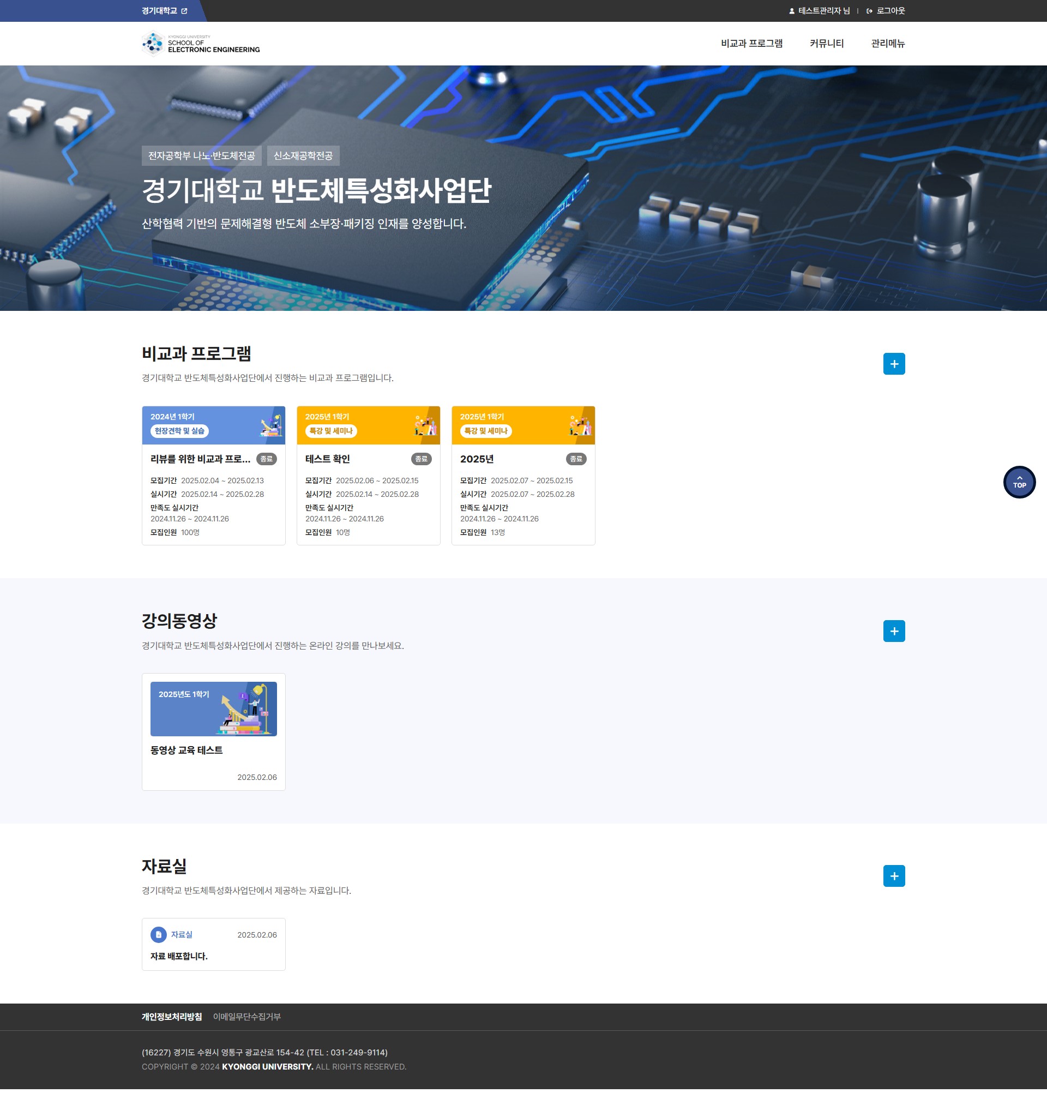This screenshot has height=1099, width=1047.
Task: Open the 커뮤니티 menu
Action: 826,44
